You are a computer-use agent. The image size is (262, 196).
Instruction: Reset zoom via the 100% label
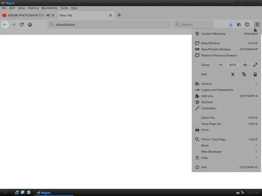pos(233,65)
